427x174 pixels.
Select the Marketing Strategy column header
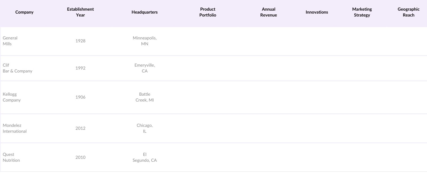362,12
